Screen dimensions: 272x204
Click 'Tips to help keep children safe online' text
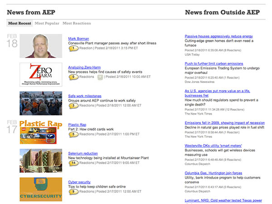coord(97,187)
